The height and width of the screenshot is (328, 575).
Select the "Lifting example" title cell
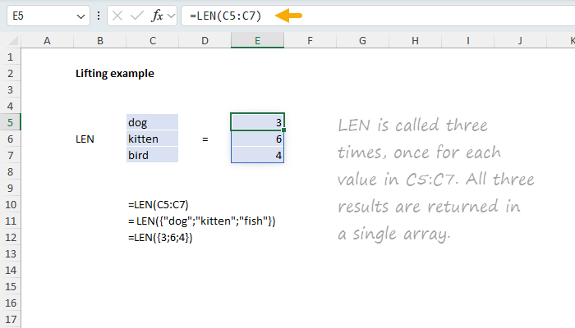pos(99,73)
